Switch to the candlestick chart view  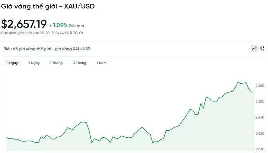coord(262,49)
